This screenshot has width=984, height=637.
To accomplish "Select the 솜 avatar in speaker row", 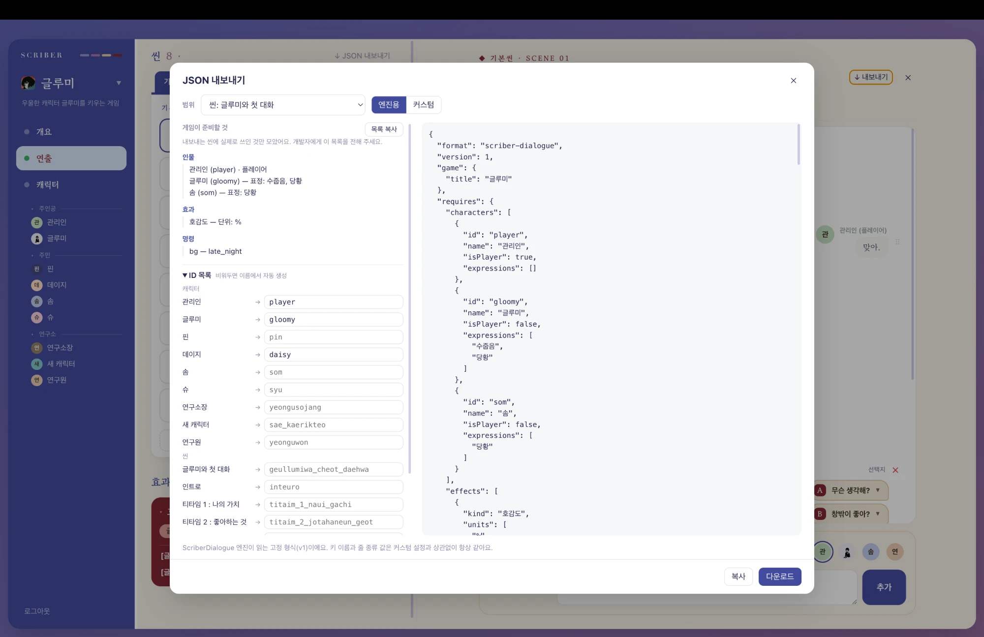I will pyautogui.click(x=871, y=551).
